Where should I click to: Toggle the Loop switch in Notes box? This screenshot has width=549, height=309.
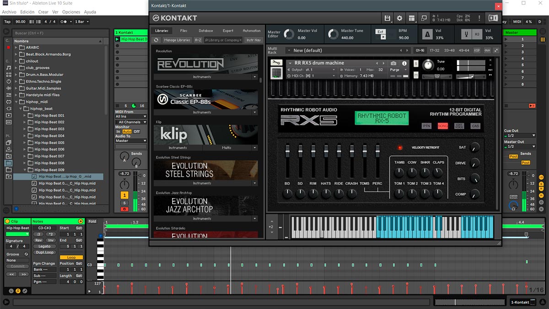(71, 257)
